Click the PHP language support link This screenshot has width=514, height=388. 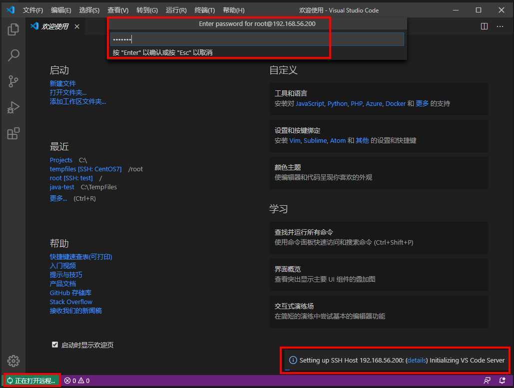pos(357,103)
